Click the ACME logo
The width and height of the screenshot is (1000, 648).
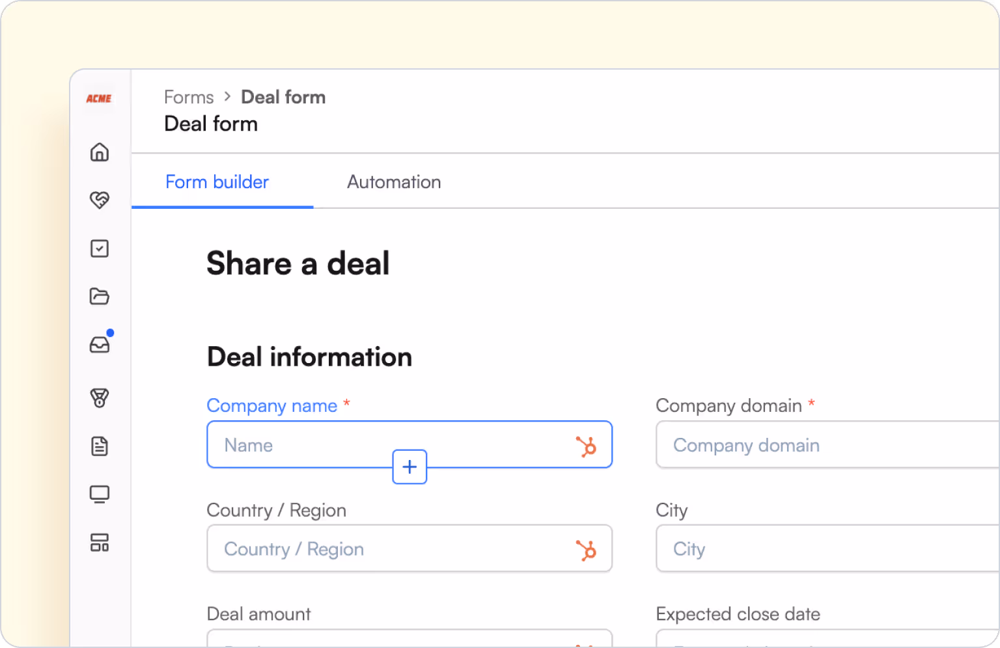click(99, 98)
